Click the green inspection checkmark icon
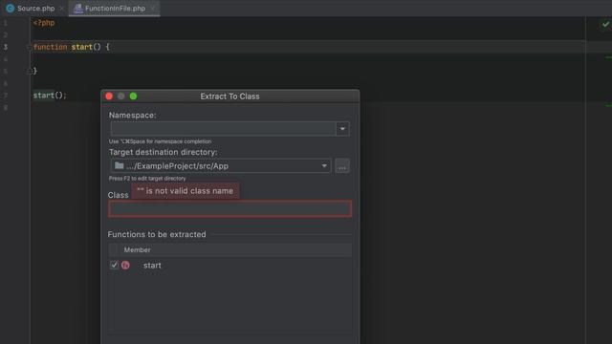Image resolution: width=612 pixels, height=344 pixels. (x=605, y=25)
